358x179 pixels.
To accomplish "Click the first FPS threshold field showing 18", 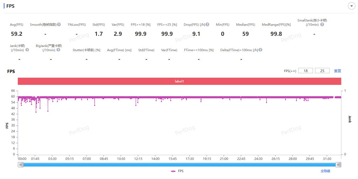I will [x=305, y=71].
